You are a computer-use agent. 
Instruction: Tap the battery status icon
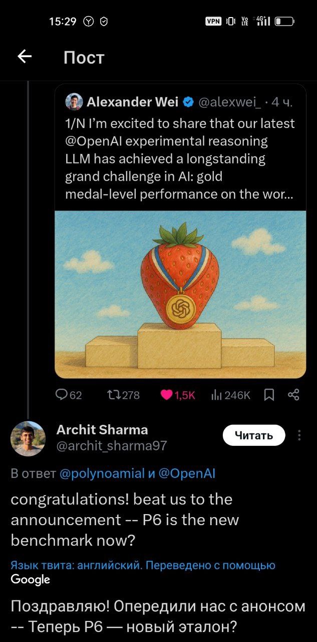(284, 21)
